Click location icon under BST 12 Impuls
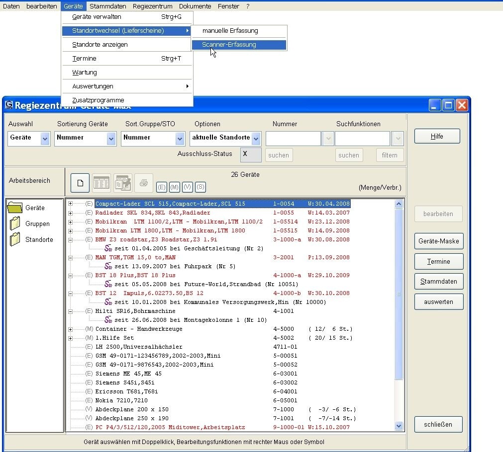Screen dimensions: 503x452 108,302
